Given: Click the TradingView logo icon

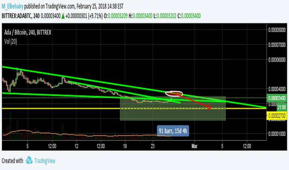Looking at the screenshot, I should 29,160.
